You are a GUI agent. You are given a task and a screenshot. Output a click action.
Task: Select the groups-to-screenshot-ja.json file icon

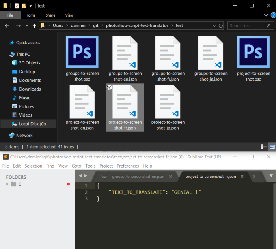pyautogui.click(x=211, y=53)
